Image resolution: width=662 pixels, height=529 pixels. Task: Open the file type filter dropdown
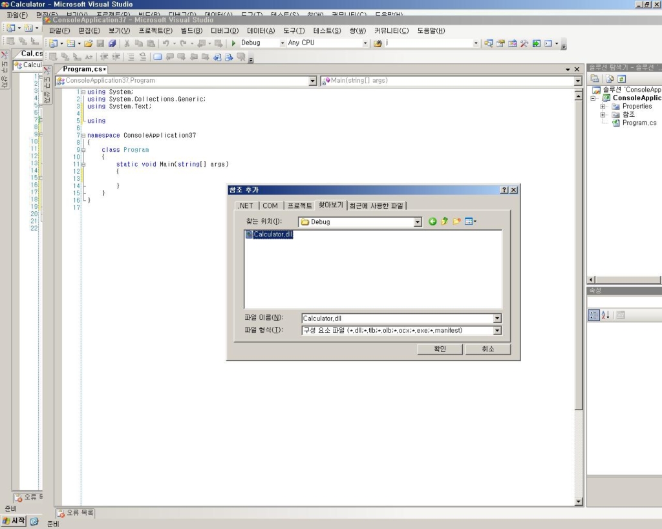click(x=497, y=331)
